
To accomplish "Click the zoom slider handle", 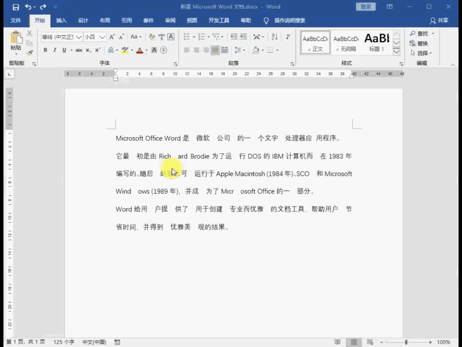I will (406, 342).
